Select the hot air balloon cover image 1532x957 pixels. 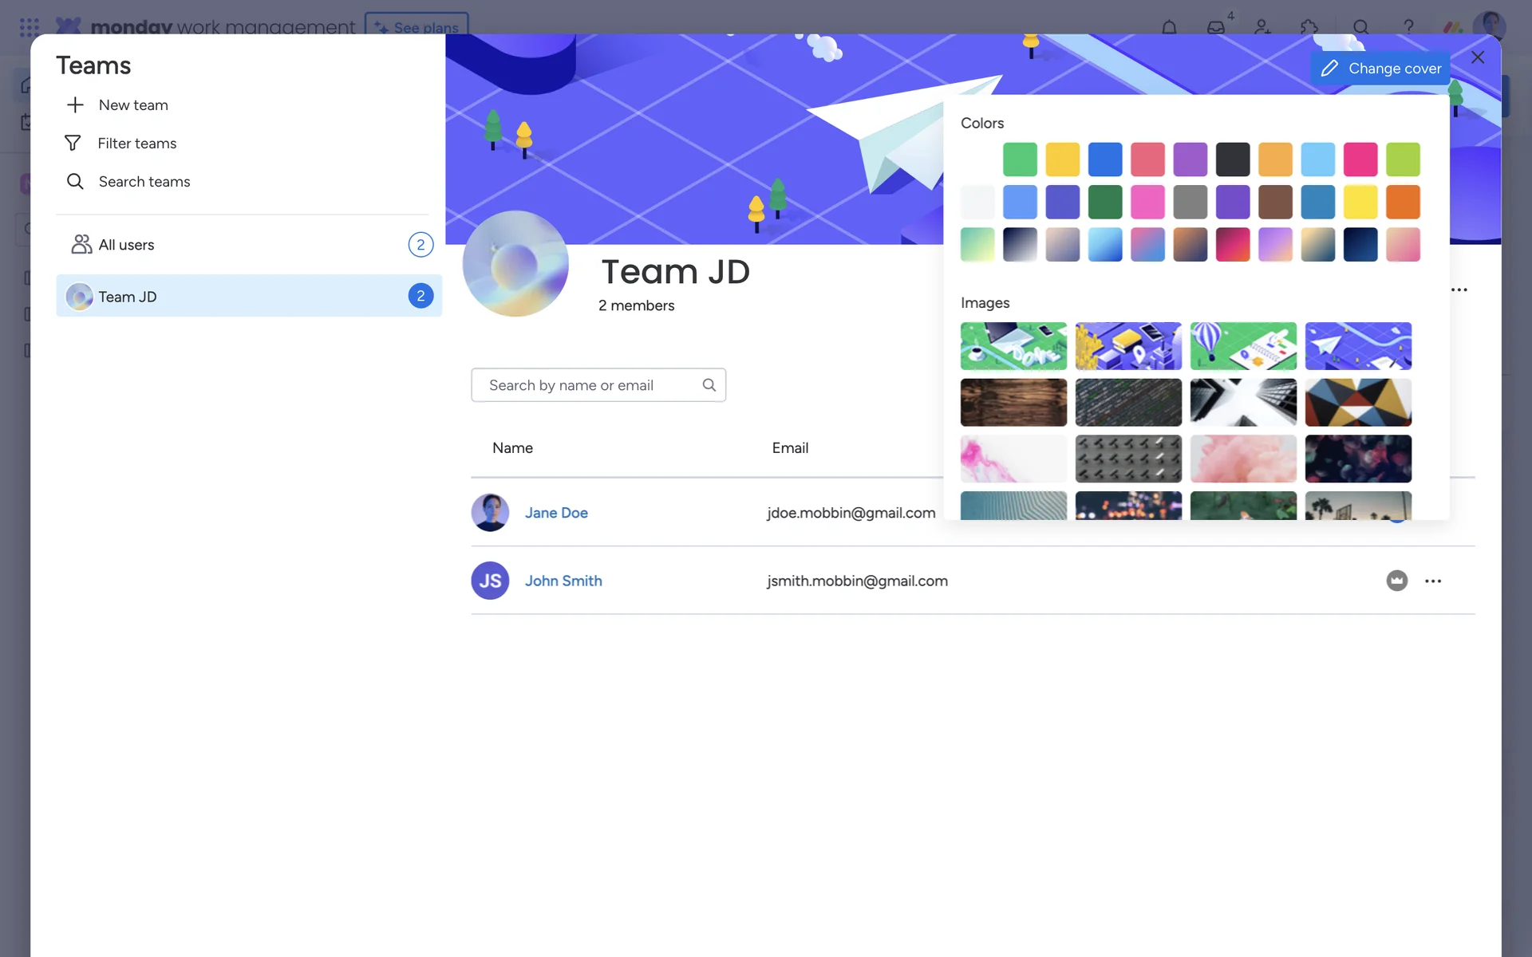(x=1243, y=346)
